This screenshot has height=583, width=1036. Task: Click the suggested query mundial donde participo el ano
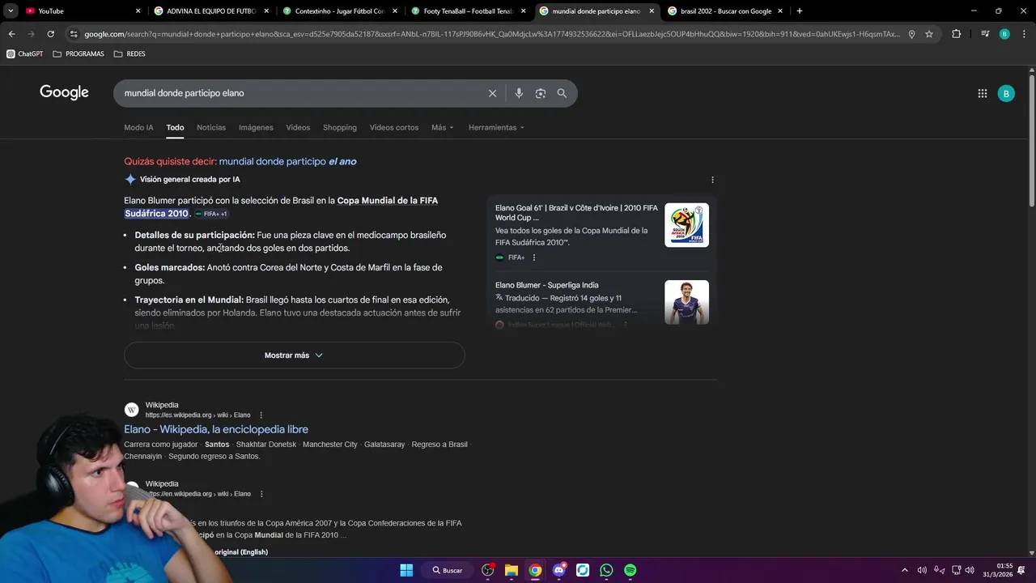(287, 162)
